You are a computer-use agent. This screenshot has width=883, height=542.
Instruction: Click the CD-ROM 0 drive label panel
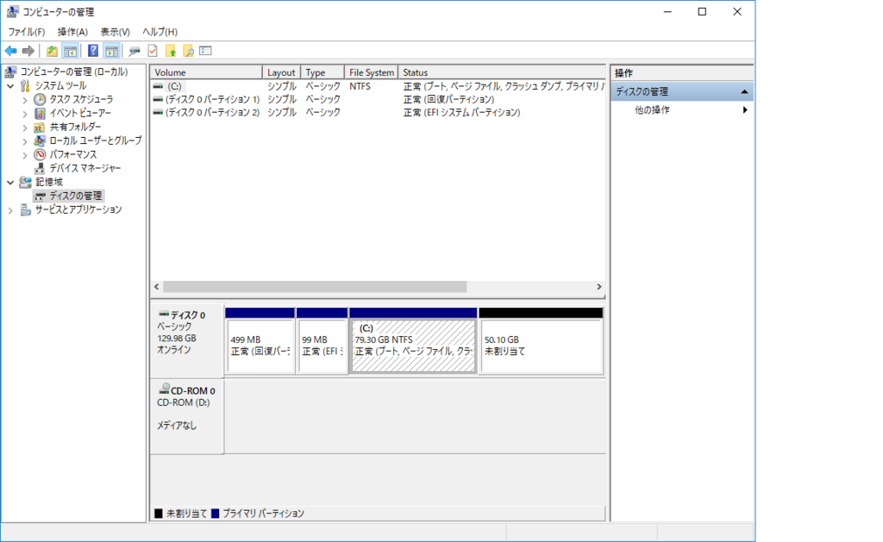pyautogui.click(x=187, y=416)
